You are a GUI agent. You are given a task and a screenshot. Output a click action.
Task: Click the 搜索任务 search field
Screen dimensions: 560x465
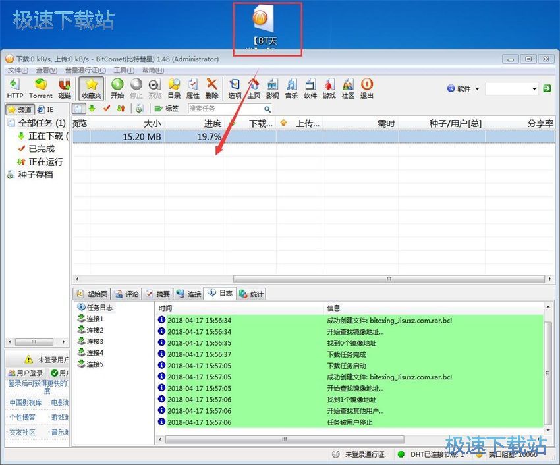tap(226, 109)
